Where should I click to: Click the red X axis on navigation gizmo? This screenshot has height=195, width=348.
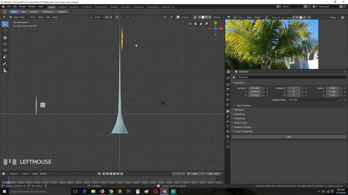tap(221, 29)
